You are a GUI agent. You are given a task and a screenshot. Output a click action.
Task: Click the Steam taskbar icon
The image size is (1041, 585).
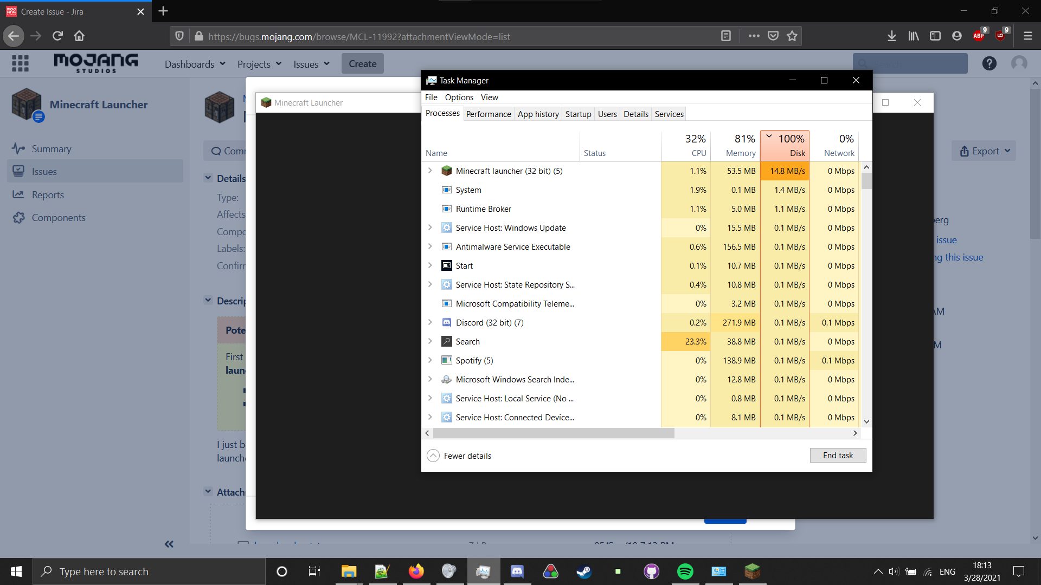[x=584, y=571]
